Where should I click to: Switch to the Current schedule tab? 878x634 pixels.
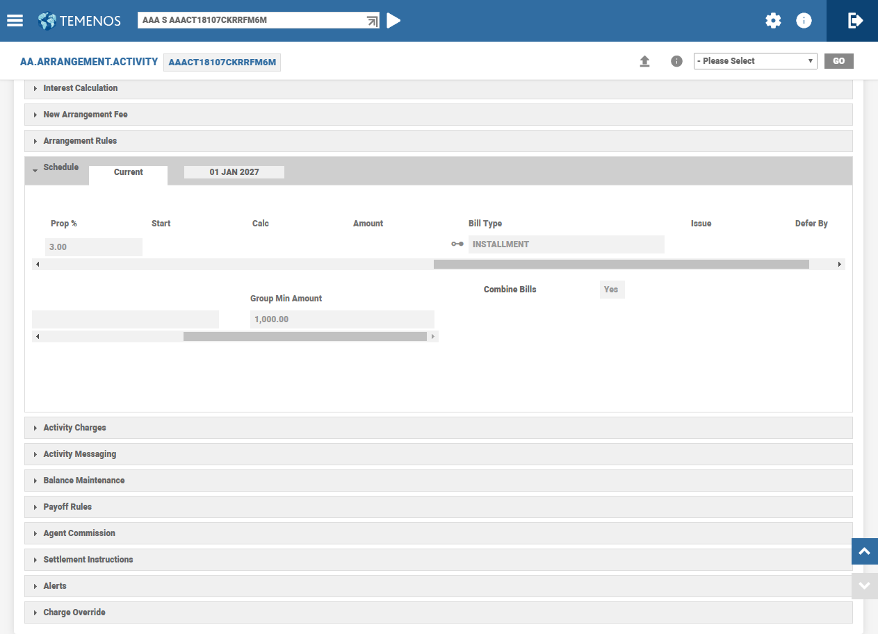pyautogui.click(x=129, y=173)
